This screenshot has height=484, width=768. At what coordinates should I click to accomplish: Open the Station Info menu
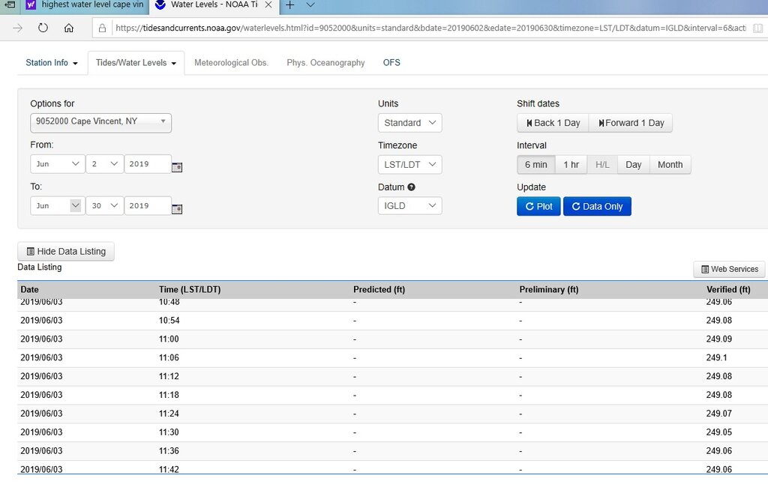pyautogui.click(x=52, y=63)
